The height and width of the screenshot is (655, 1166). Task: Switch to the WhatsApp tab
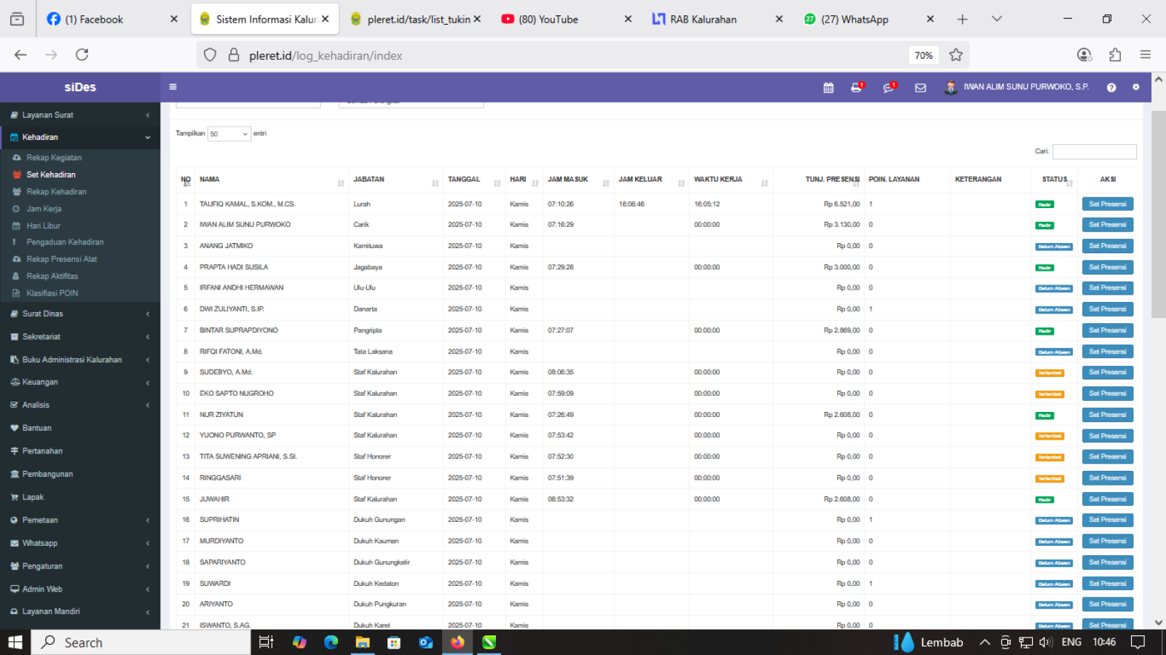[868, 19]
